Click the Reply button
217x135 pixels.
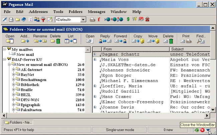105,39
